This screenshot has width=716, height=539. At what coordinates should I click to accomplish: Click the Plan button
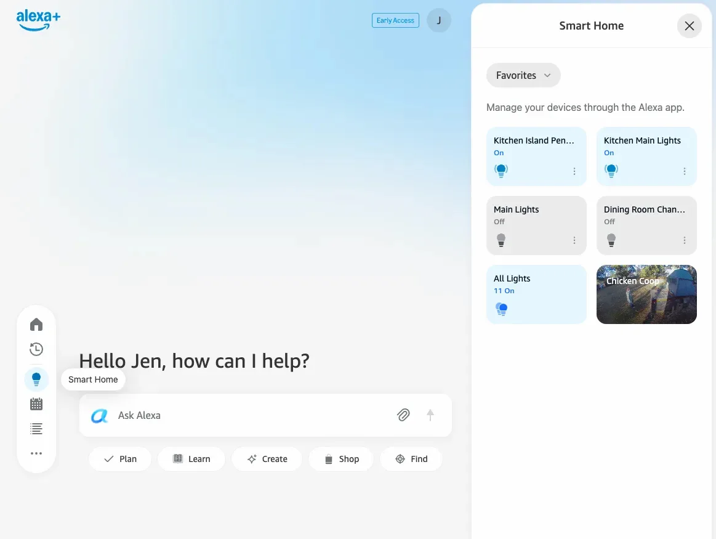pyautogui.click(x=120, y=458)
